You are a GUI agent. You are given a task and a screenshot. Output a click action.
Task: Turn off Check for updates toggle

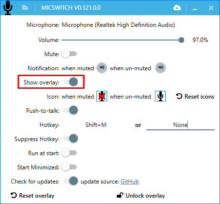point(70,181)
